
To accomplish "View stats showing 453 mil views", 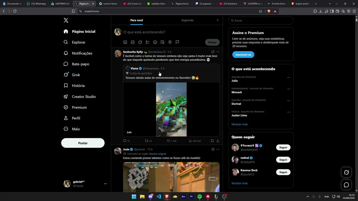I will click(195, 141).
